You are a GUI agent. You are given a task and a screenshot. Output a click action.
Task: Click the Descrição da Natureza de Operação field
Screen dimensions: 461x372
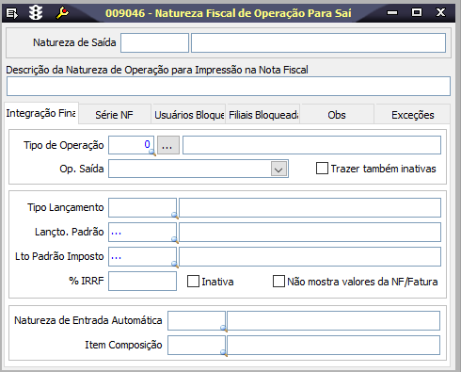pyautogui.click(x=229, y=86)
